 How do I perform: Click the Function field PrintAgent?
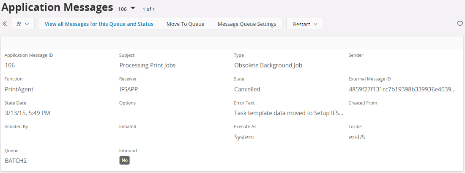point(19,89)
